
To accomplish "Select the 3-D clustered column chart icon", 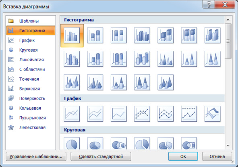I will click(142, 35).
